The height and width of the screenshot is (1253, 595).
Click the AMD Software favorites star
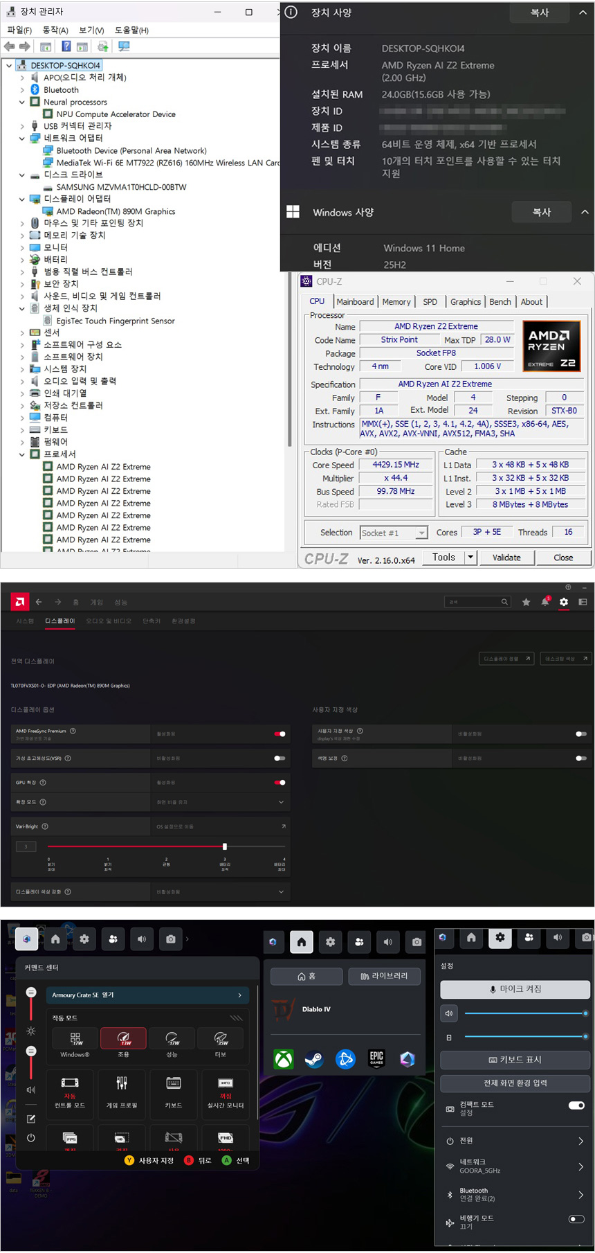(x=527, y=602)
